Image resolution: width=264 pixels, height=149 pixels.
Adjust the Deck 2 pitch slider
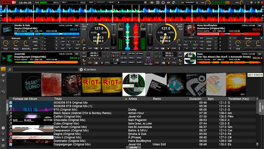(x=150, y=35)
